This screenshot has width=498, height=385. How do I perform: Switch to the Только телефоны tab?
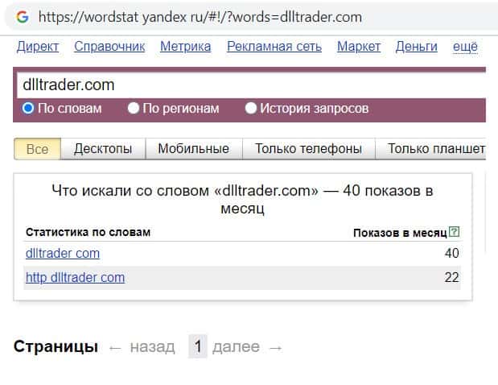pyautogui.click(x=309, y=149)
